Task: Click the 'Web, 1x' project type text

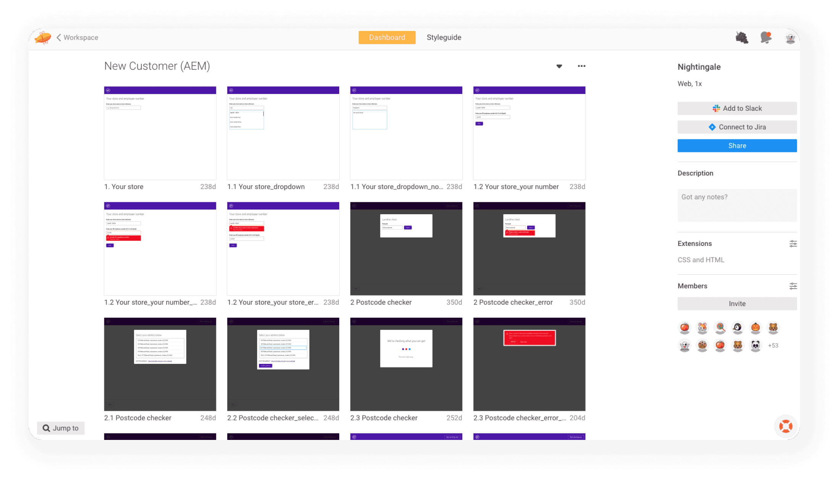Action: [x=689, y=84]
